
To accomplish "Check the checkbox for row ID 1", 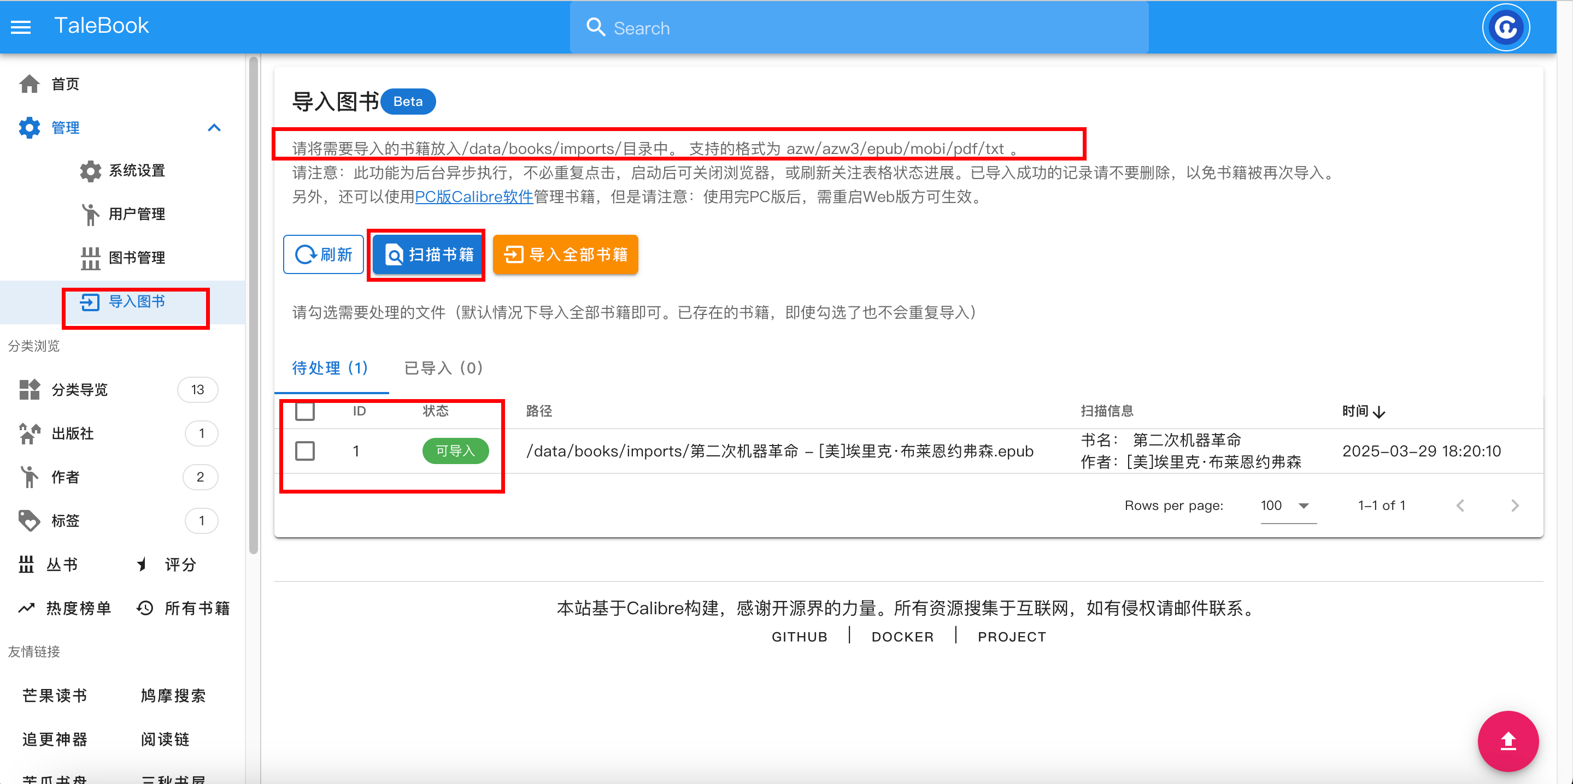I will 305,451.
